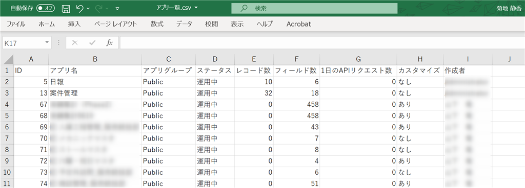Open the Undo history dropdown arrow
Screen dimensions: 525x188
pos(88,8)
